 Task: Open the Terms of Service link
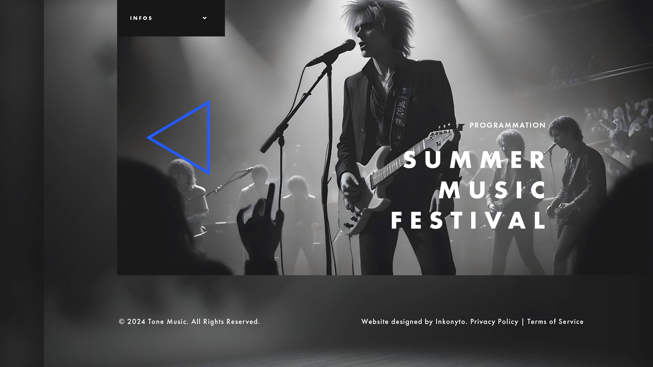(x=555, y=322)
